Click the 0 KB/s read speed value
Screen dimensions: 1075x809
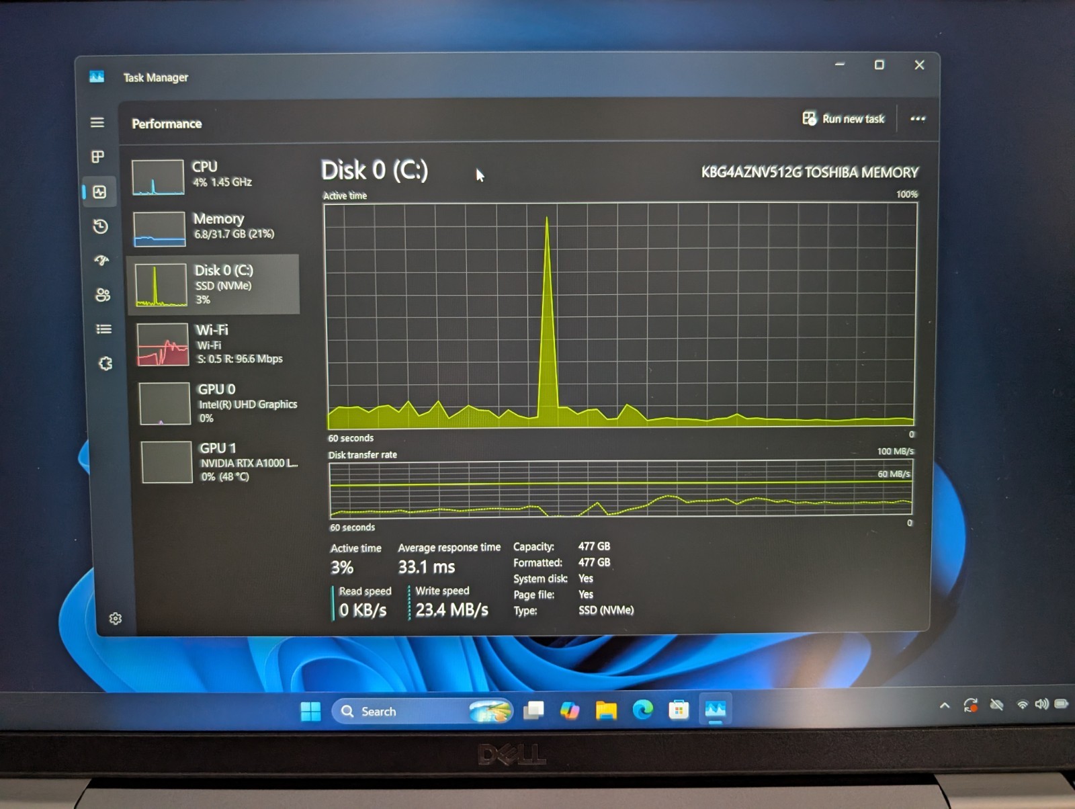coord(363,610)
